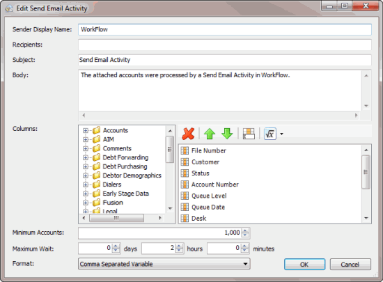Image resolution: width=383 pixels, height=282 pixels.
Task: Click the Fusion folder icon
Action: 97,203
